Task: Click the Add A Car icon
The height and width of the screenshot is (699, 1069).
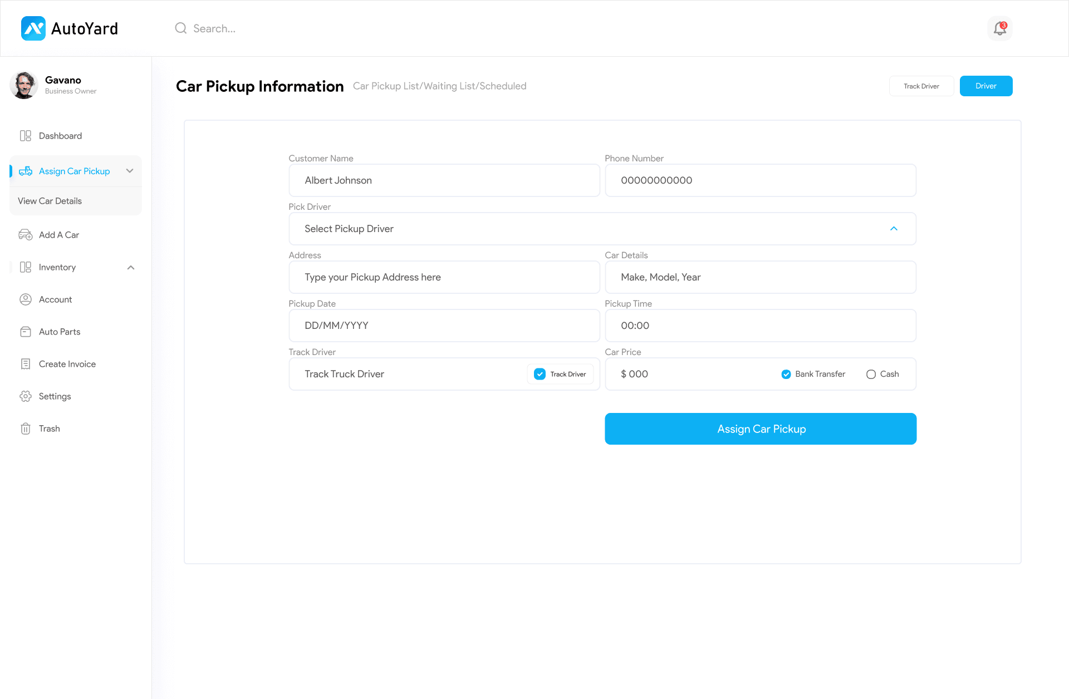Action: point(26,235)
